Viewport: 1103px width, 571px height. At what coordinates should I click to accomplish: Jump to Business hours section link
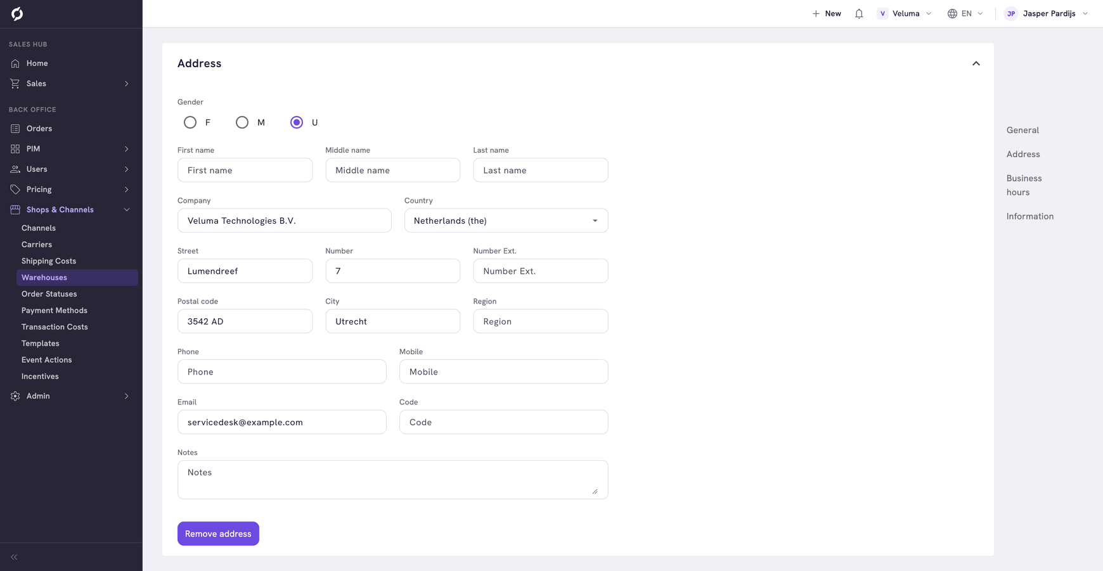click(x=1024, y=185)
